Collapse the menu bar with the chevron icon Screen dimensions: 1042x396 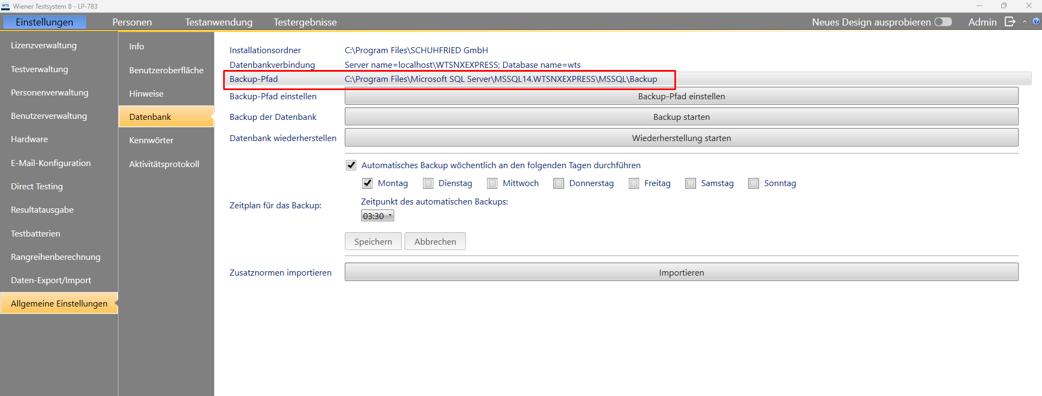point(1025,22)
